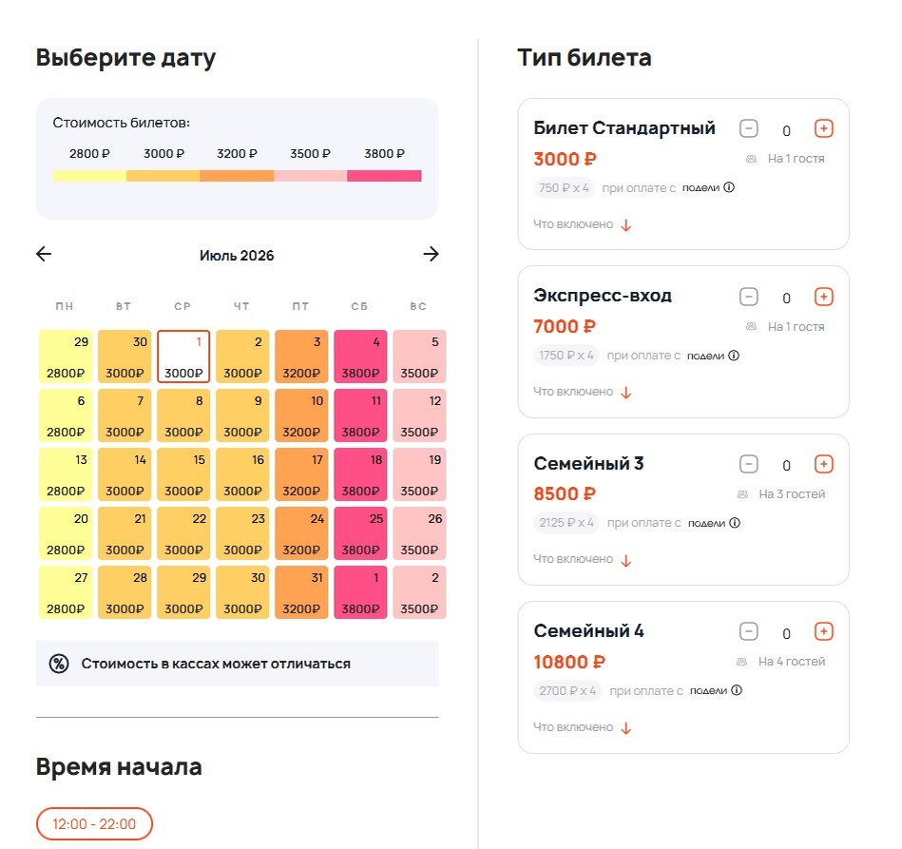
Task: Choose July 14 date cell
Action: tap(125, 474)
